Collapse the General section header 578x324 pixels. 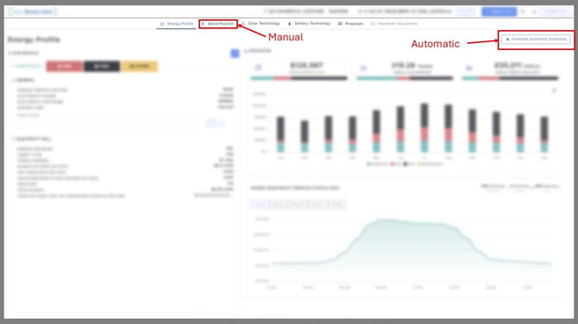click(x=23, y=80)
